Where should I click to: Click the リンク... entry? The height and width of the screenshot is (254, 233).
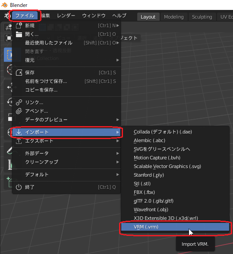pos(66,102)
